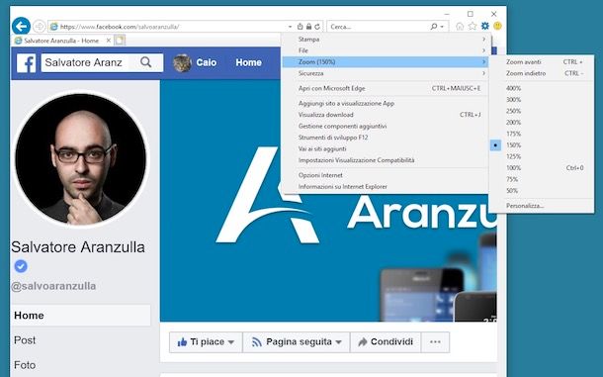This screenshot has height=377, width=603.
Task: Choose Personalizza... zoom option
Action: [542, 206]
